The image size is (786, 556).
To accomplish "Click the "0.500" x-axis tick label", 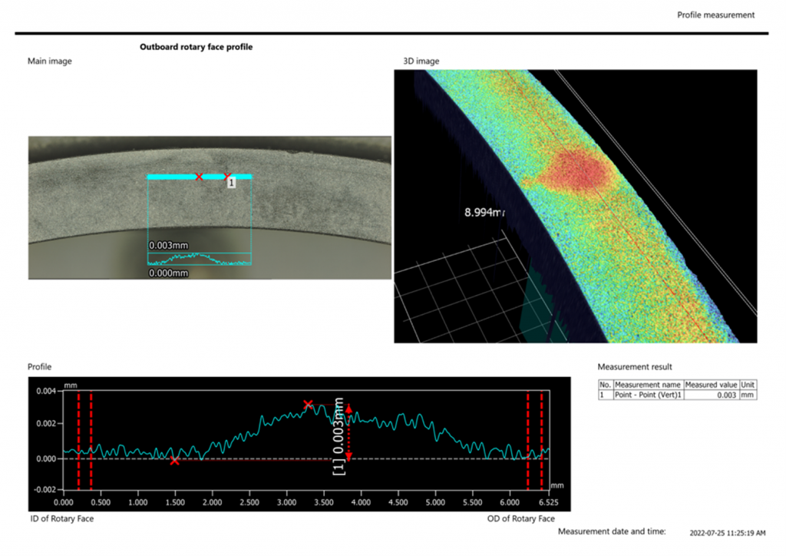I will (x=101, y=502).
